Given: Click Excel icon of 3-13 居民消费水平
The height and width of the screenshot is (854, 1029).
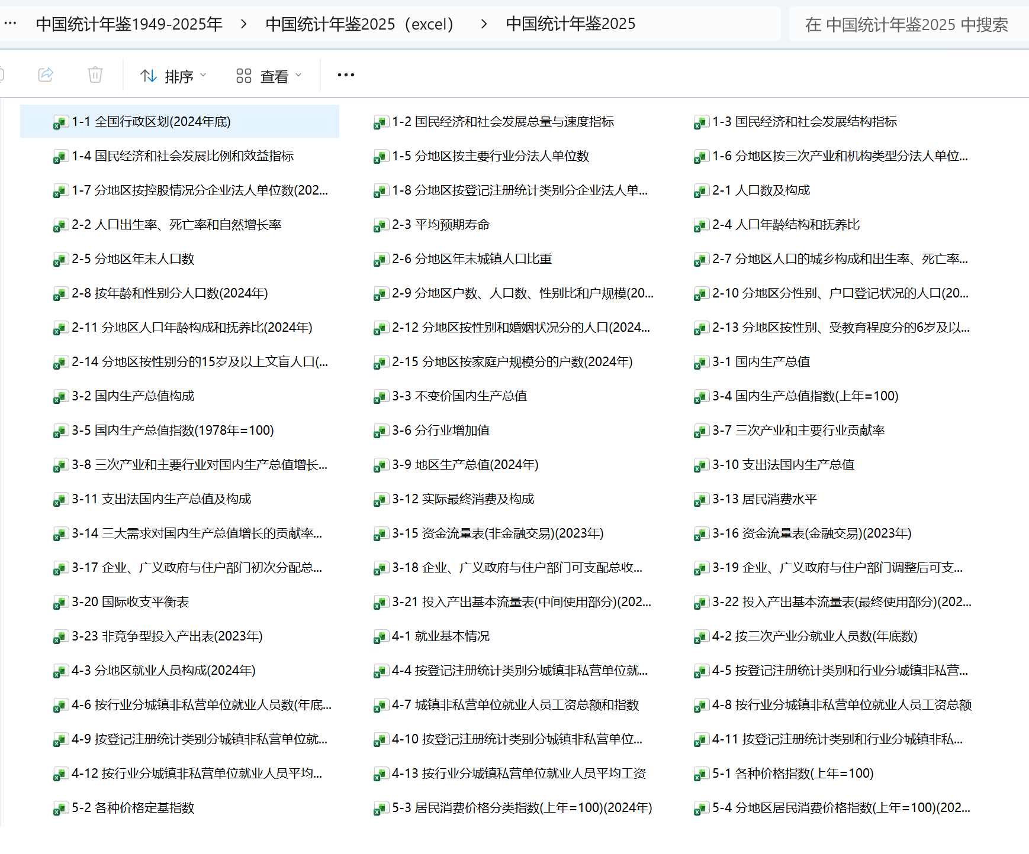Looking at the screenshot, I should pyautogui.click(x=701, y=500).
